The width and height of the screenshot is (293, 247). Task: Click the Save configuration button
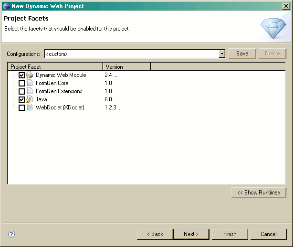pos(242,54)
